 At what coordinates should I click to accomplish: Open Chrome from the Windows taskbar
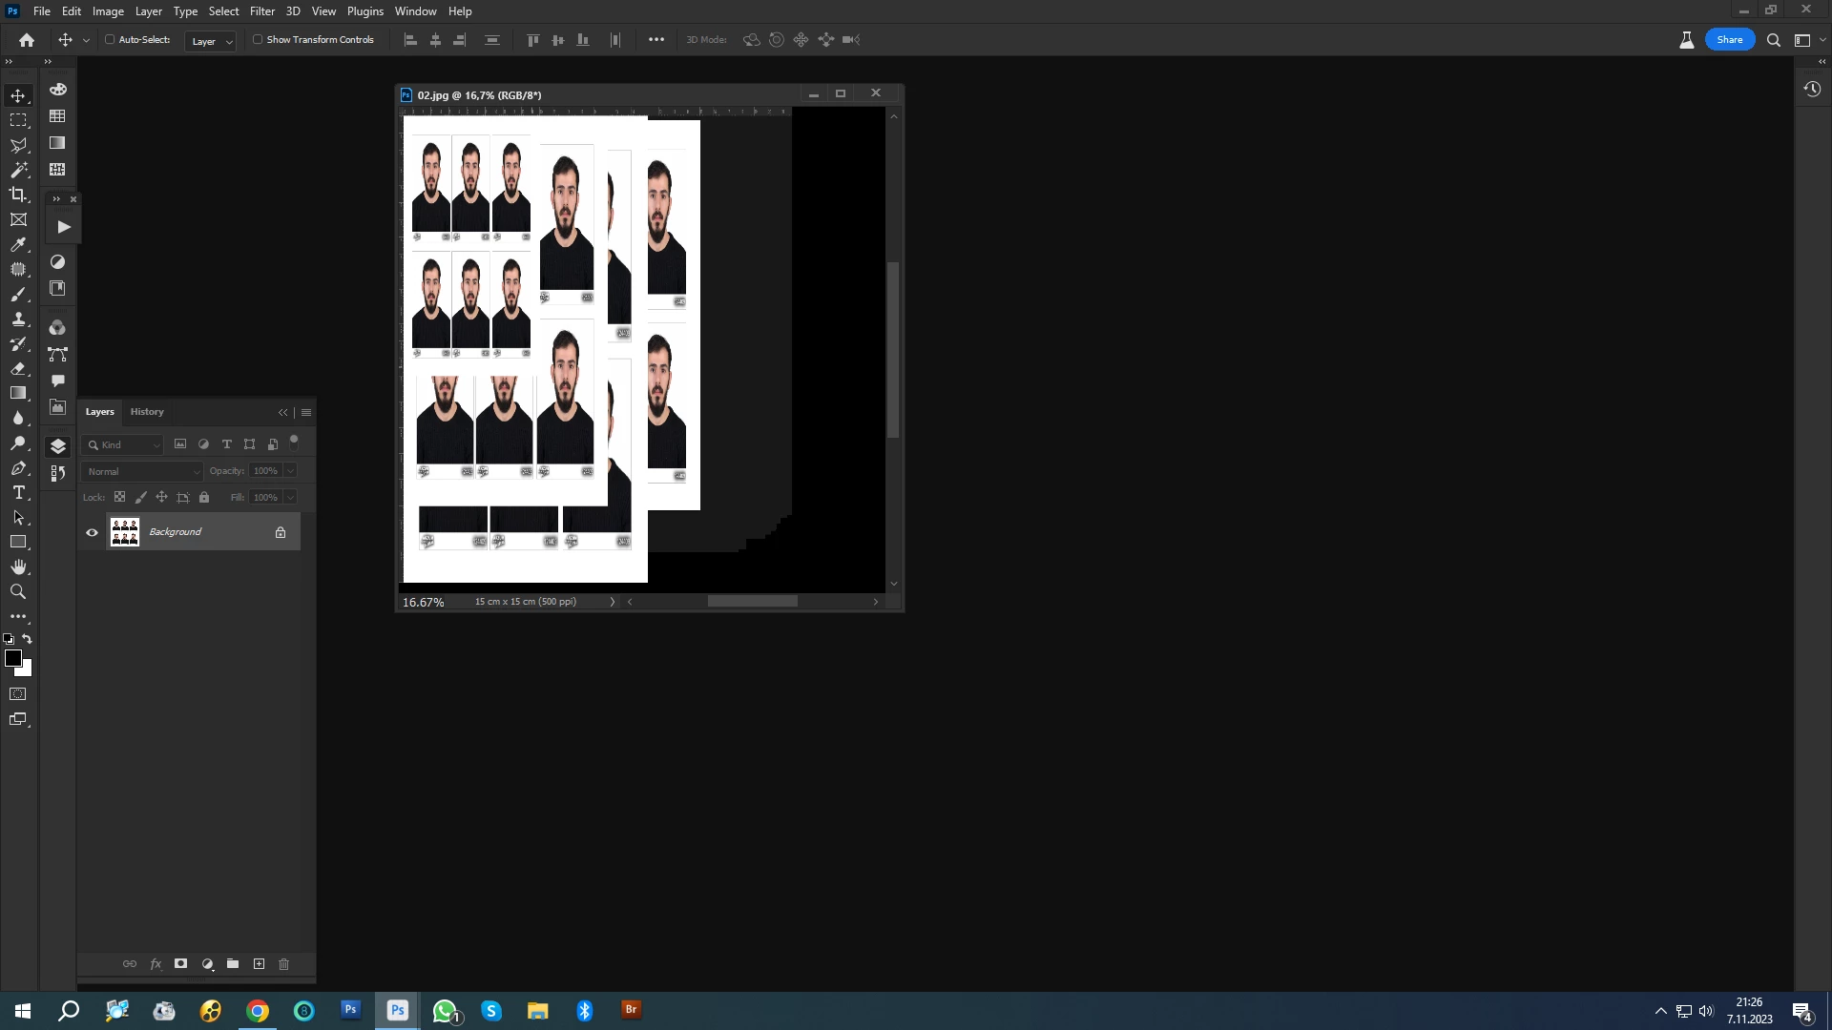click(258, 1011)
